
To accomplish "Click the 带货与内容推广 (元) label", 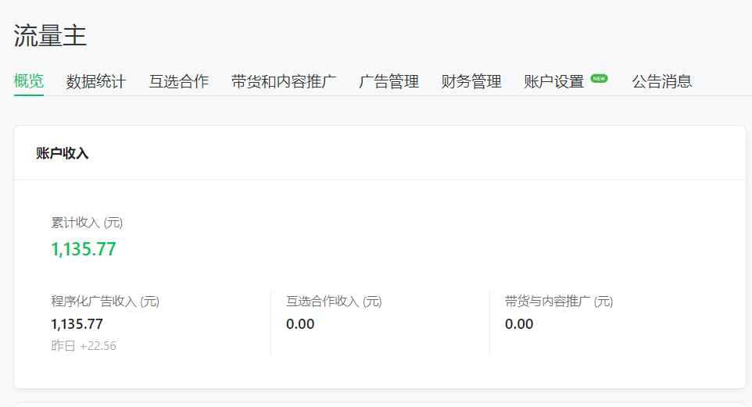I will 559,302.
